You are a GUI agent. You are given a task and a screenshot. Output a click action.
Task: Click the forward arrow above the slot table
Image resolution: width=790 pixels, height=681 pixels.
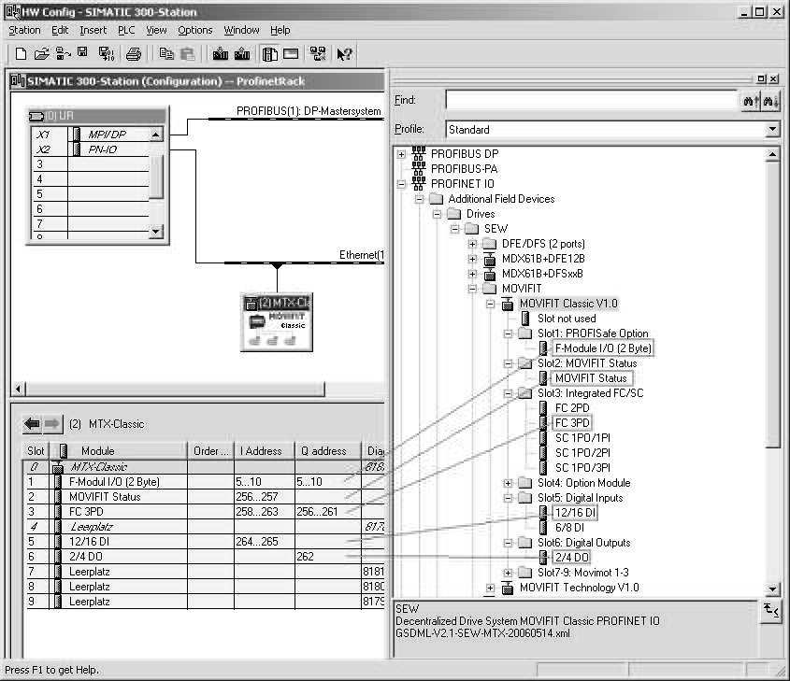click(52, 424)
